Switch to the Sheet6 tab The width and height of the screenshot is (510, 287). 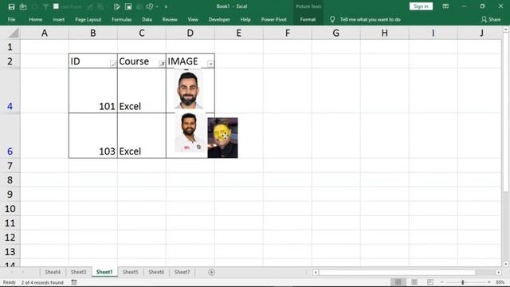coord(156,272)
